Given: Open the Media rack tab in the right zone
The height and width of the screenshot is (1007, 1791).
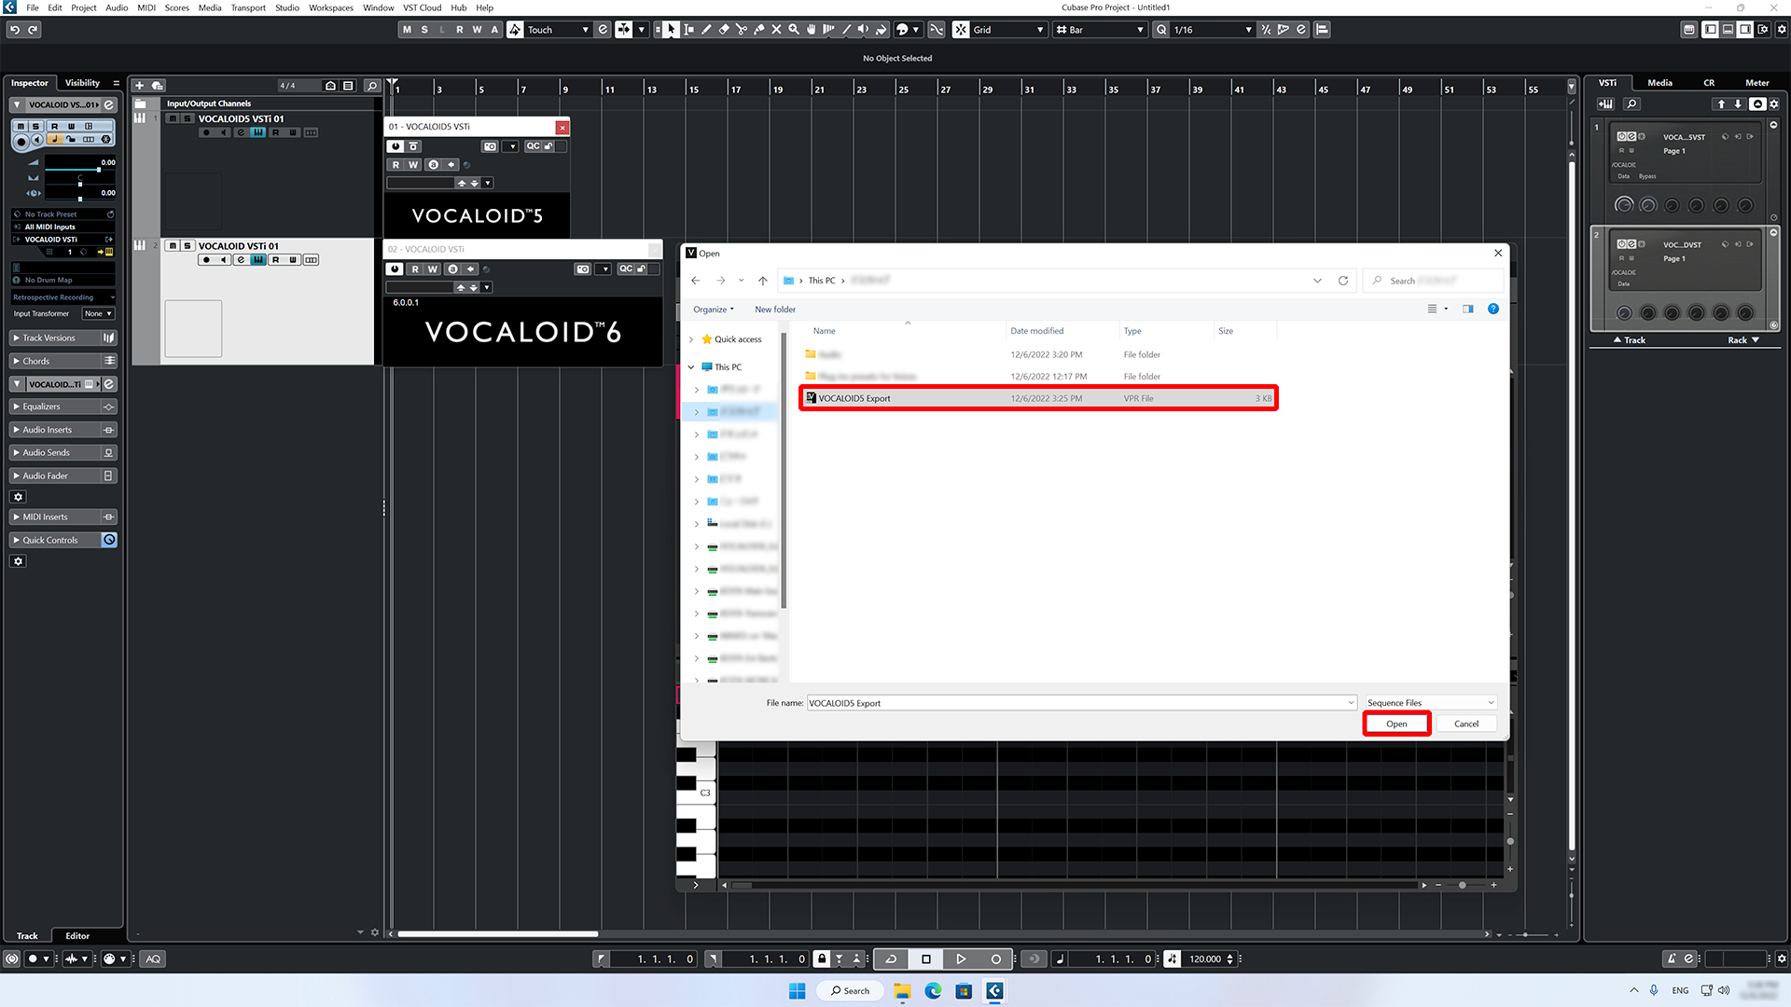Looking at the screenshot, I should coord(1659,83).
